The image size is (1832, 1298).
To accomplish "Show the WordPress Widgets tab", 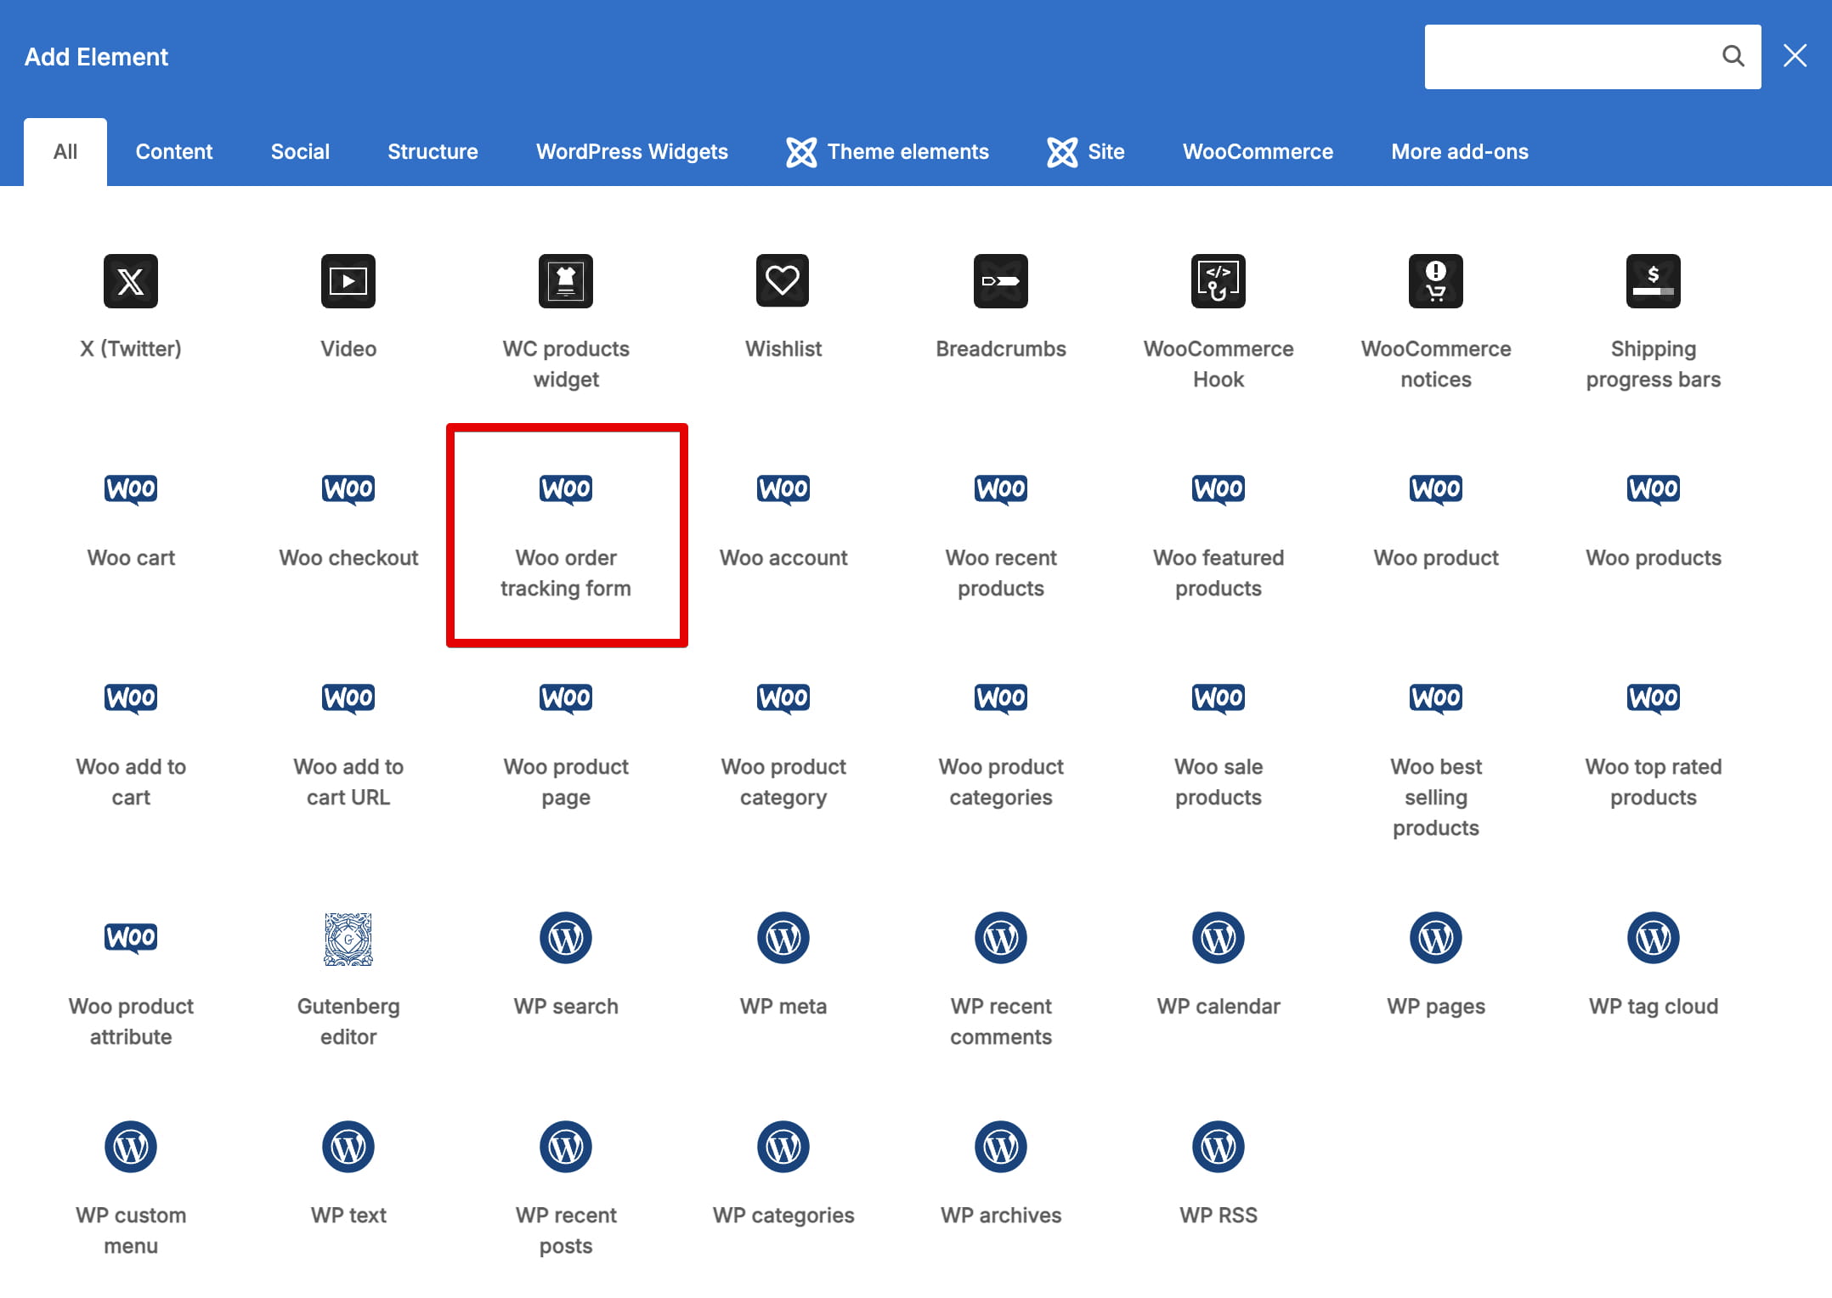I will pyautogui.click(x=632, y=152).
